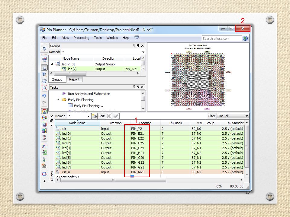The width and height of the screenshot is (290, 217).
Task: Open the All Pins Named dropdown
Action: coord(88,116)
